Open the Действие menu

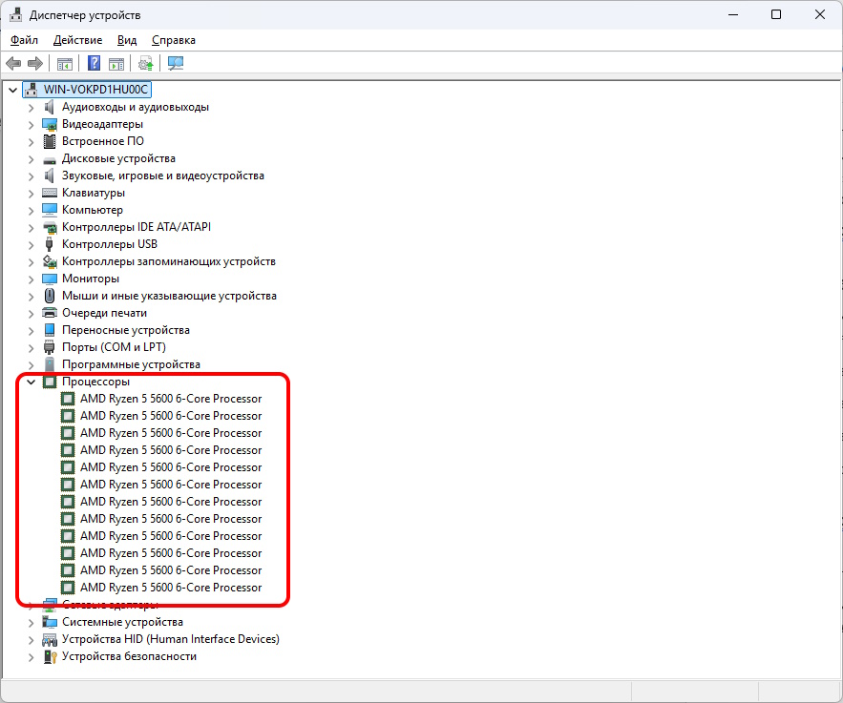pyautogui.click(x=78, y=40)
